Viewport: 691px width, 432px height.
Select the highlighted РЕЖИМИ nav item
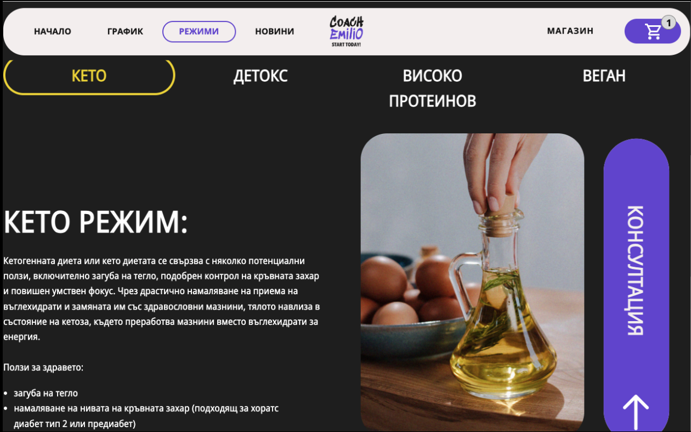[x=199, y=31]
